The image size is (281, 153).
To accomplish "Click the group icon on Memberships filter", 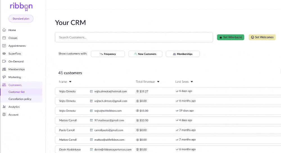I will coord(174,54).
